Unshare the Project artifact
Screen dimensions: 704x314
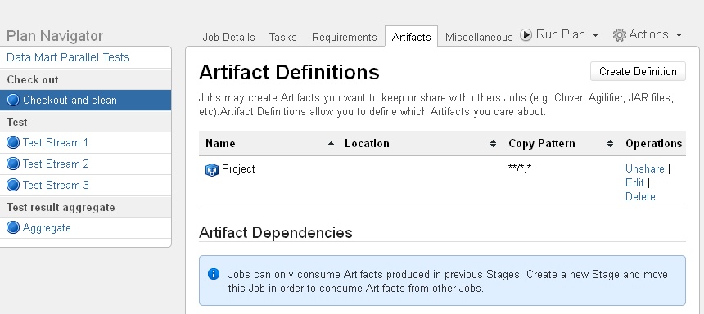[645, 168]
